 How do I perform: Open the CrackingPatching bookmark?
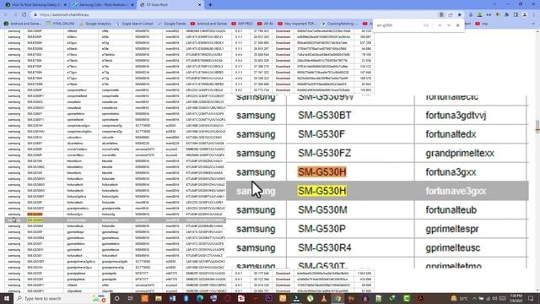click(x=339, y=24)
